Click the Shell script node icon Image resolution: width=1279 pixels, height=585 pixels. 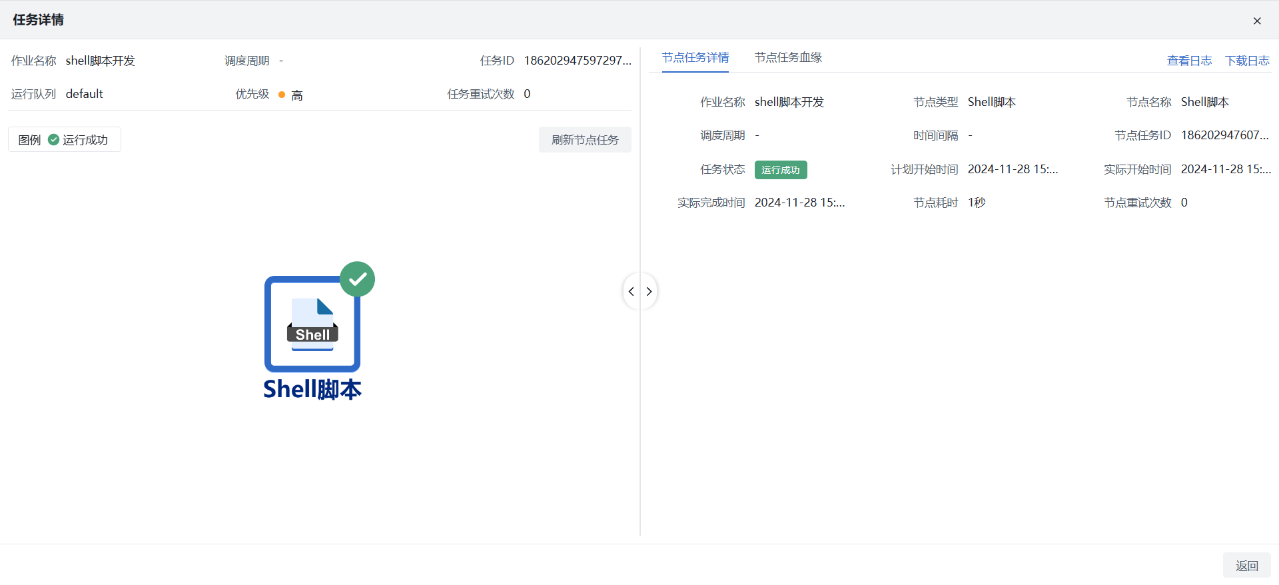[312, 324]
